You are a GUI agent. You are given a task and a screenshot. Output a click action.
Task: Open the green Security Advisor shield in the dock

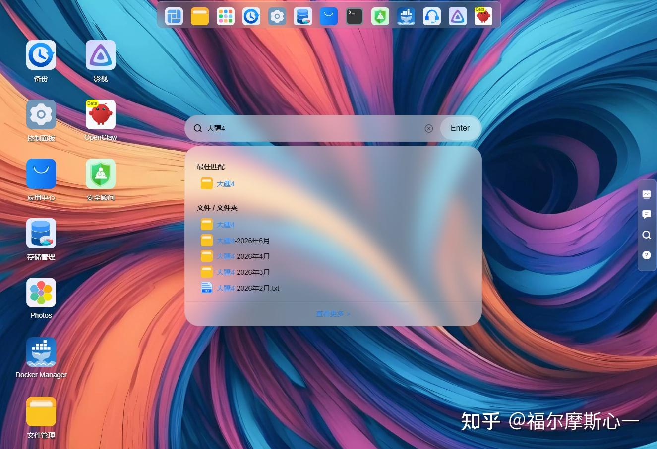pyautogui.click(x=380, y=16)
